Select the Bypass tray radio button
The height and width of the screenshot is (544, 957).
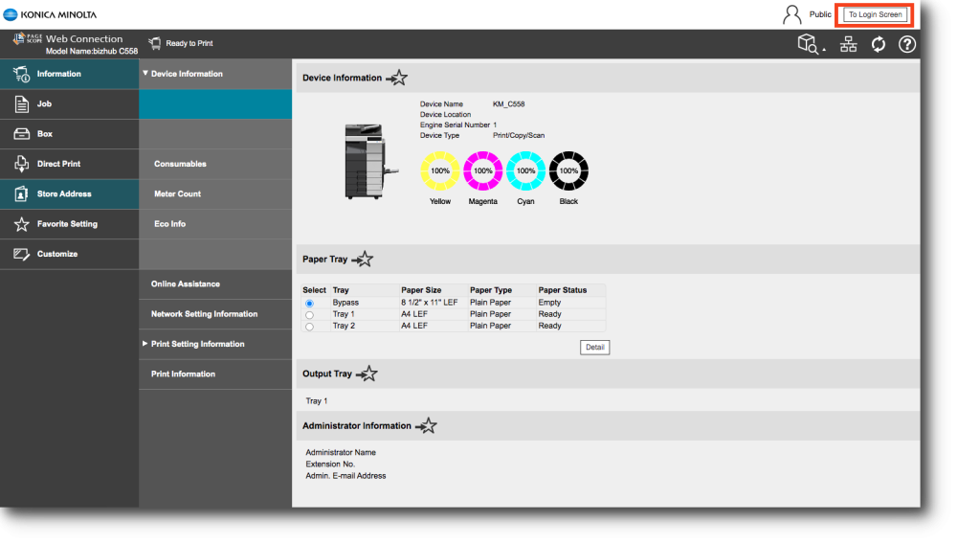point(309,303)
